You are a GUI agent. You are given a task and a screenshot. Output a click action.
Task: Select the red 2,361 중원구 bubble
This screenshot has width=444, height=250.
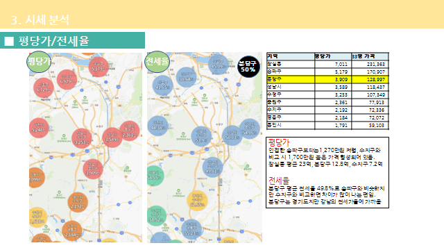130,131
